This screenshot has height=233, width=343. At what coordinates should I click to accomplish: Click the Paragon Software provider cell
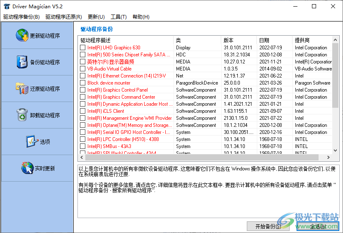tap(312, 83)
